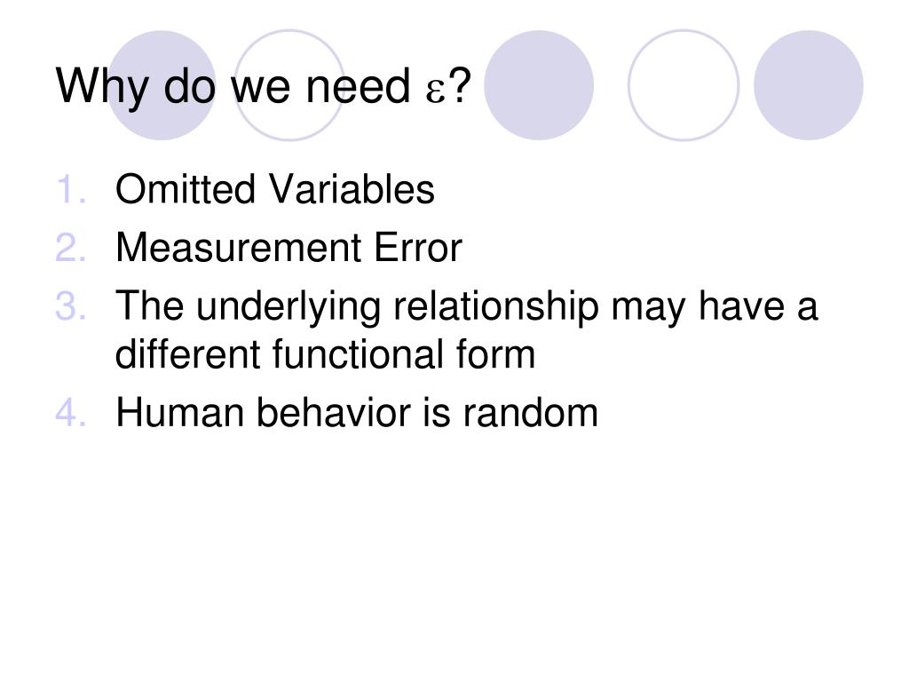Click the middle filled lavender circle

point(539,85)
